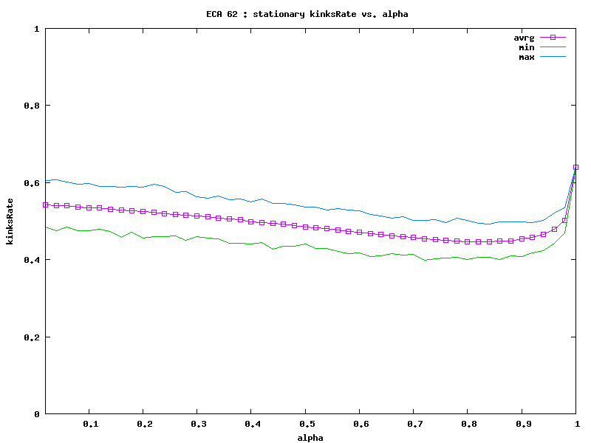Select the 'min' legend label
This screenshot has height=443, width=591.
coord(526,47)
